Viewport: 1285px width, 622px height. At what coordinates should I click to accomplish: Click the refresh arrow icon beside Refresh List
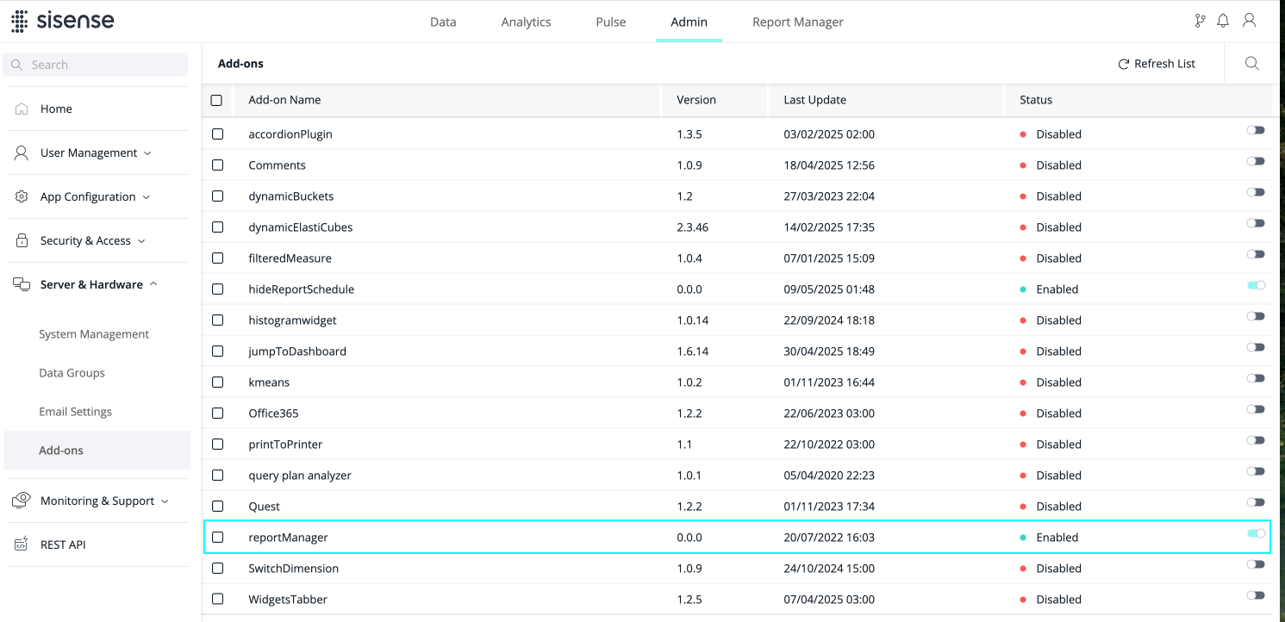1123,64
